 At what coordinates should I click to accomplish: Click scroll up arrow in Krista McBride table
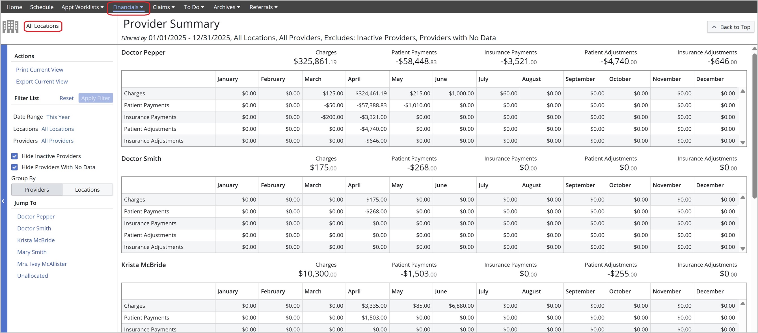point(743,304)
